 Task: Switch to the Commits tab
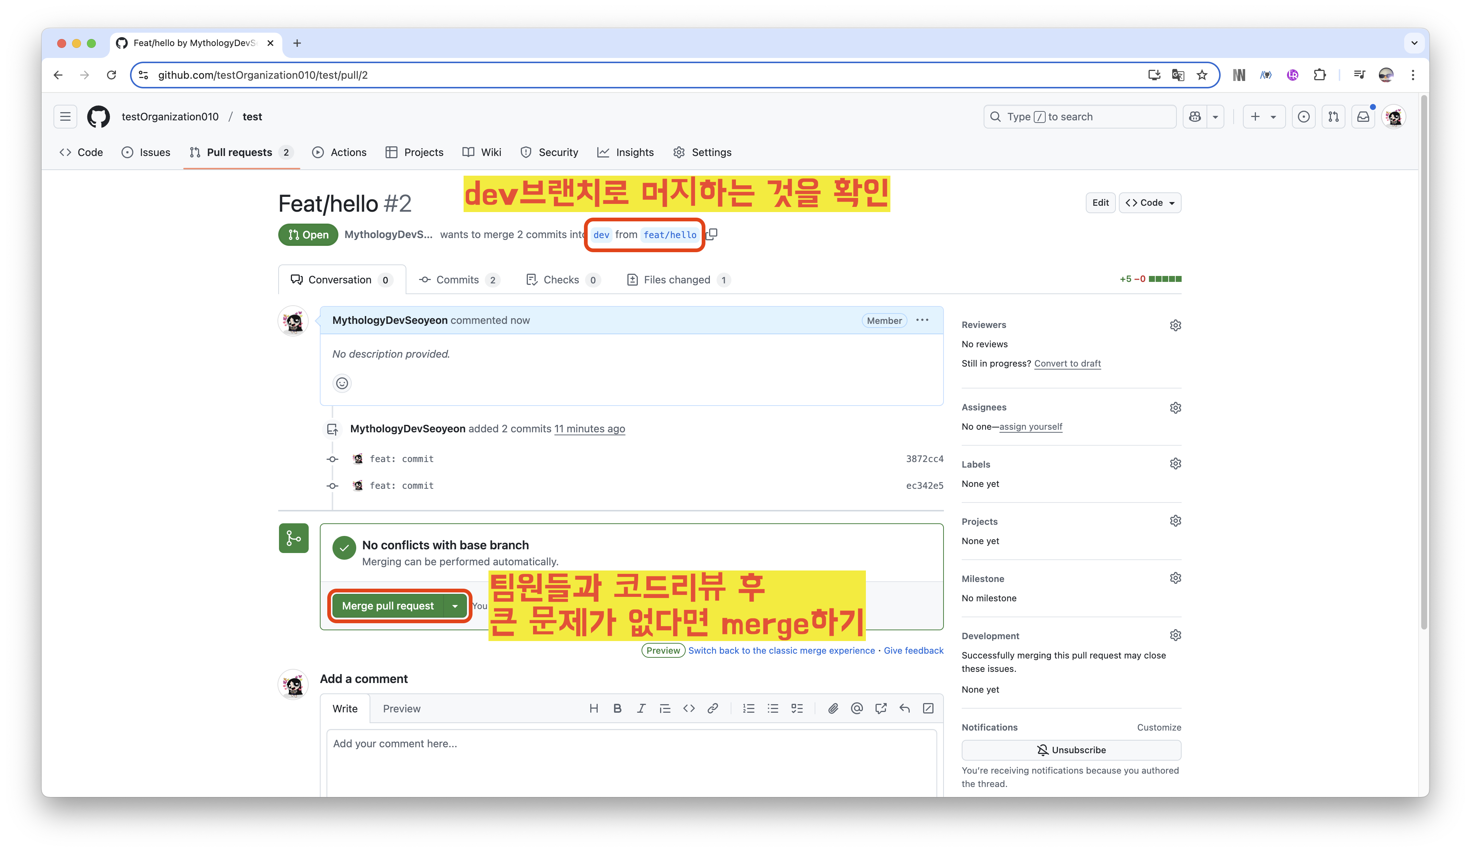coord(458,280)
